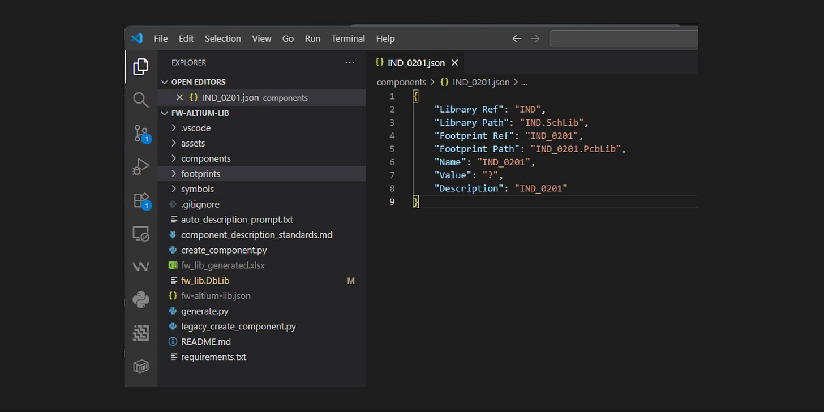The width and height of the screenshot is (824, 412).
Task: Open the Python activity bar icon
Action: [x=140, y=299]
